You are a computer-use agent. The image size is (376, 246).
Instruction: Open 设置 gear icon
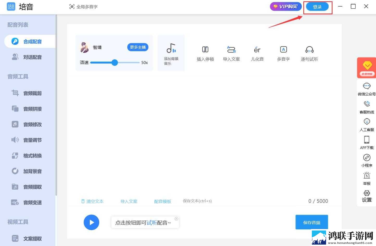coord(367,193)
